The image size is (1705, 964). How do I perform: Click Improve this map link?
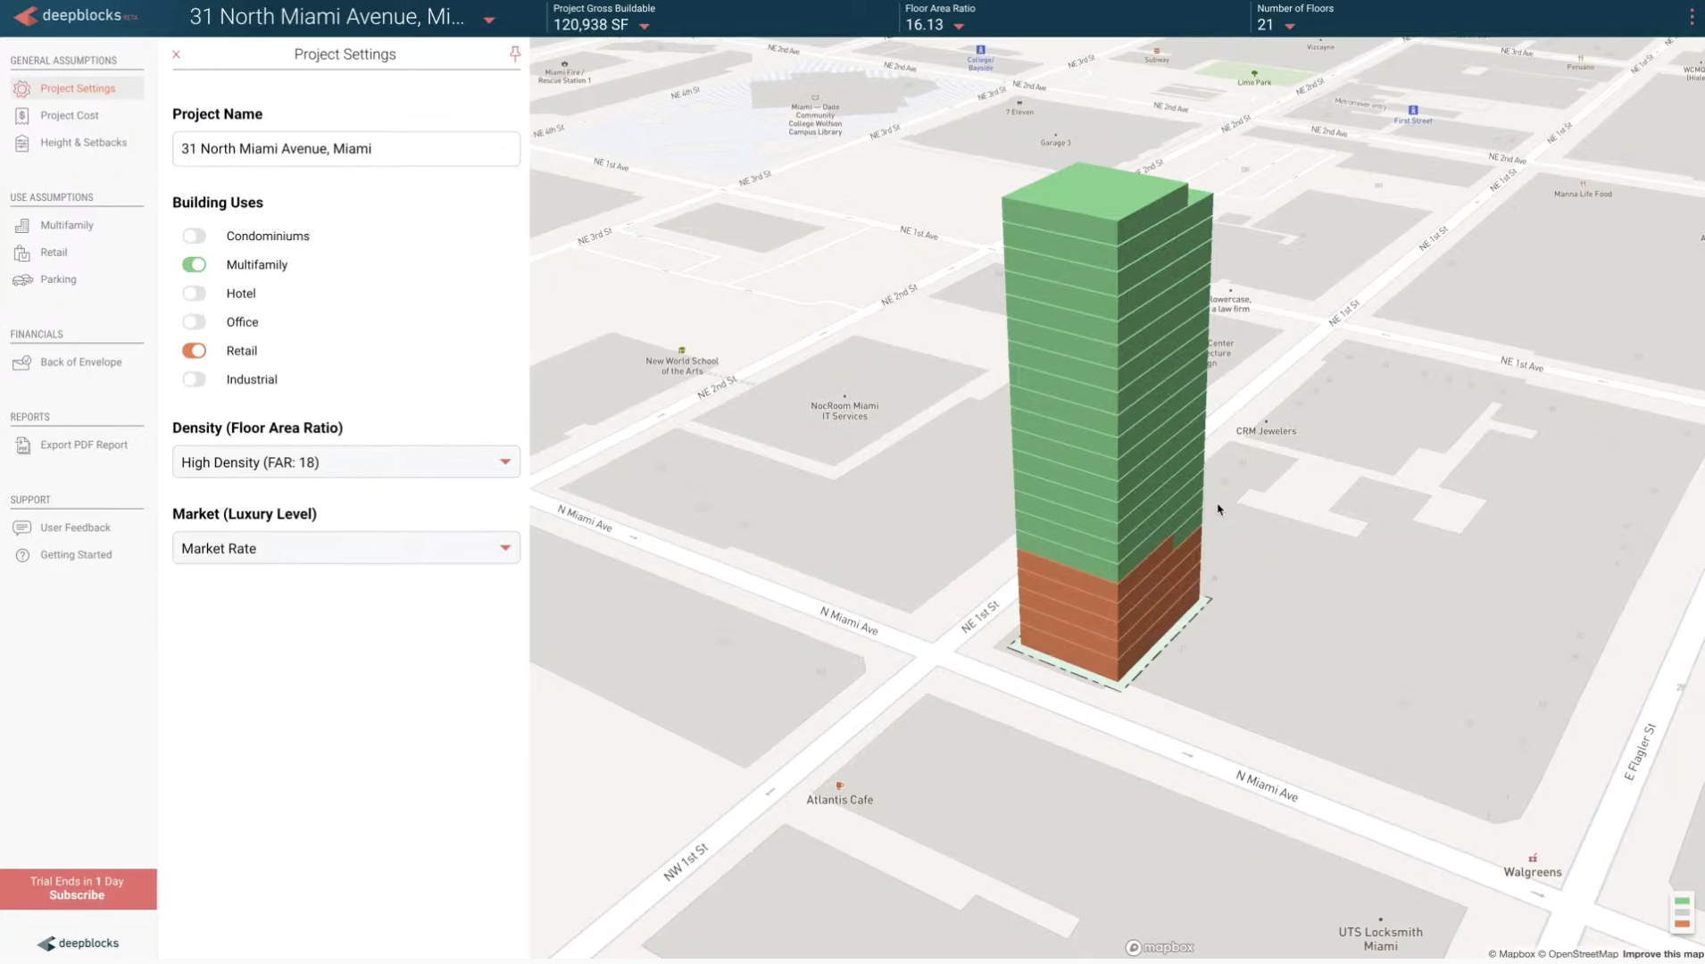click(x=1662, y=954)
